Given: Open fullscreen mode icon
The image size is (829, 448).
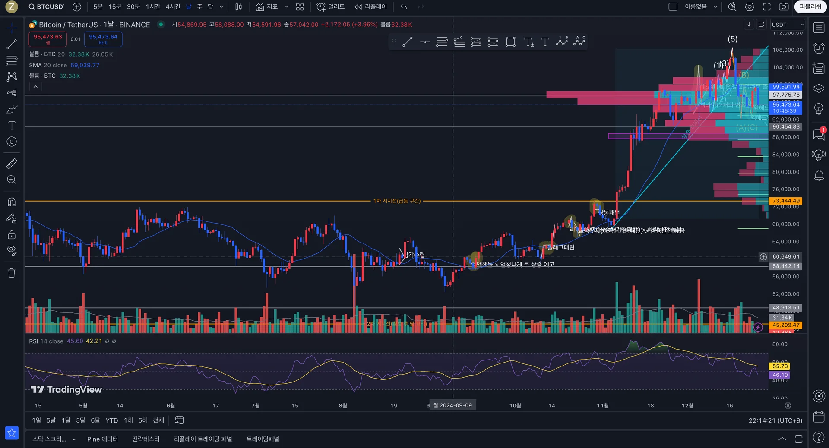Looking at the screenshot, I should (x=767, y=7).
